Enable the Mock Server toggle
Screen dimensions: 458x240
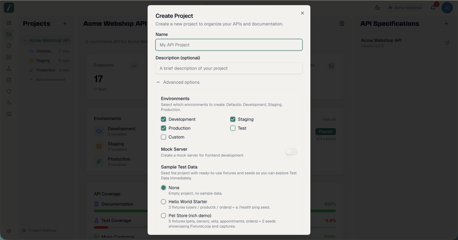click(x=291, y=152)
